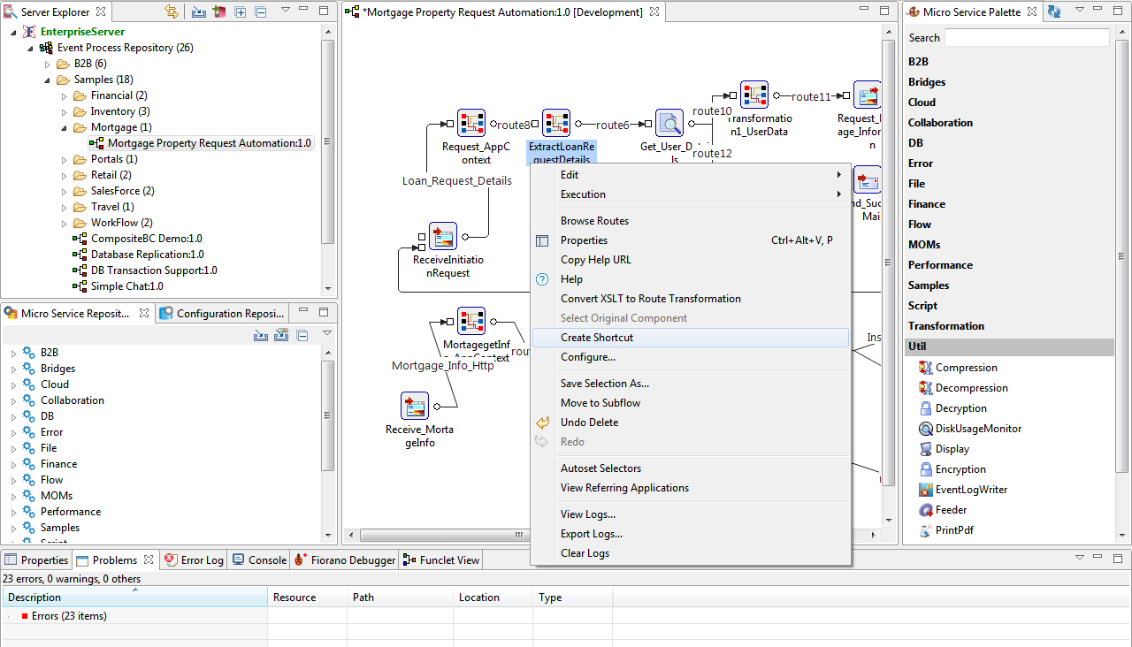Choose Properties from the context menu
This screenshot has width=1132, height=647.
pyautogui.click(x=691, y=240)
